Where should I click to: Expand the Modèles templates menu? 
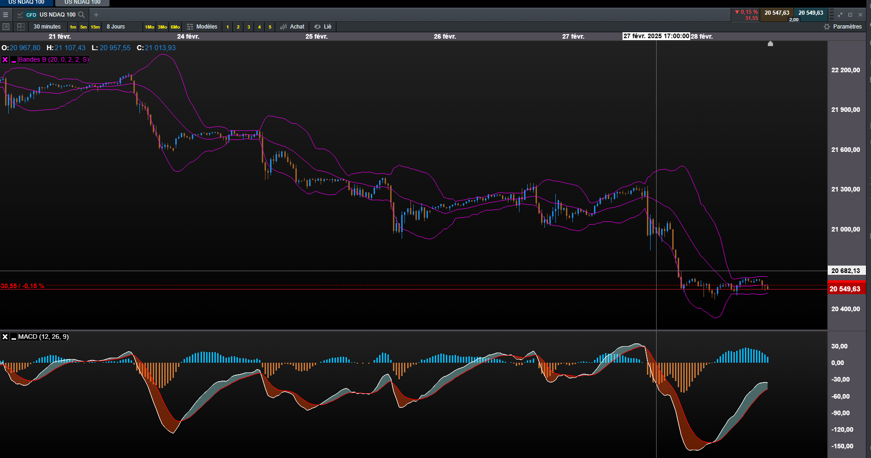point(202,27)
